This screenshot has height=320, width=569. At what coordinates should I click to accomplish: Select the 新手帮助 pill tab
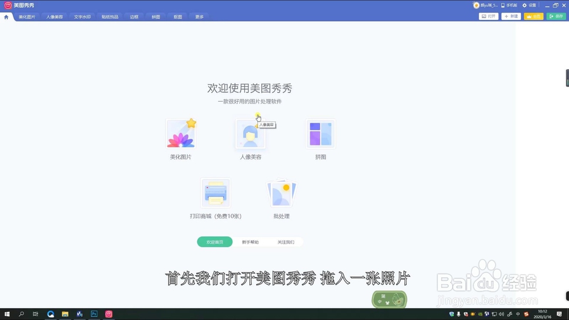pos(250,242)
